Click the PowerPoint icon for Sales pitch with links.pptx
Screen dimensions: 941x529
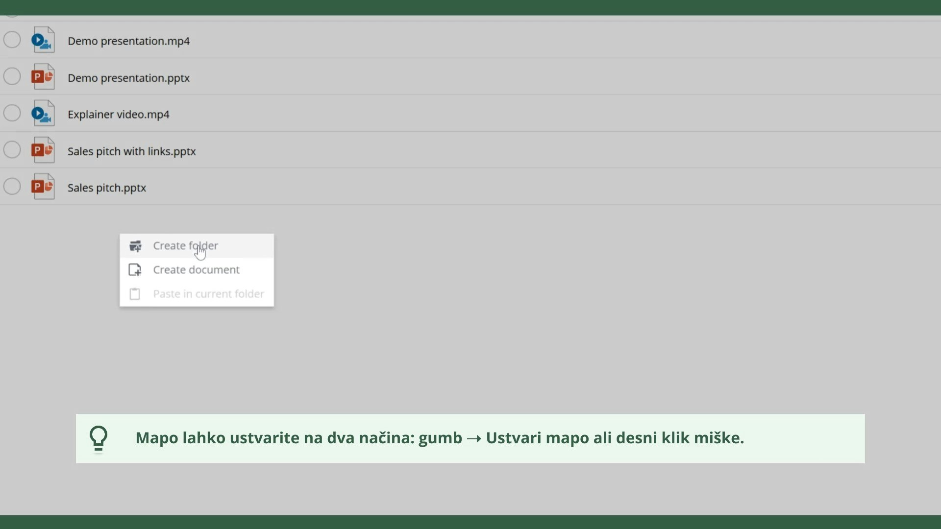pos(43,150)
